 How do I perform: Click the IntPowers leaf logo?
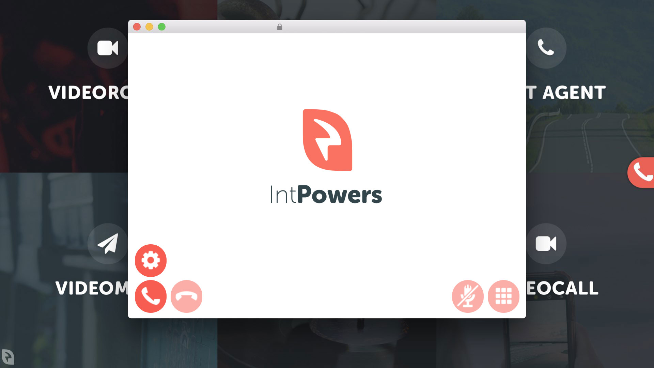tap(327, 140)
